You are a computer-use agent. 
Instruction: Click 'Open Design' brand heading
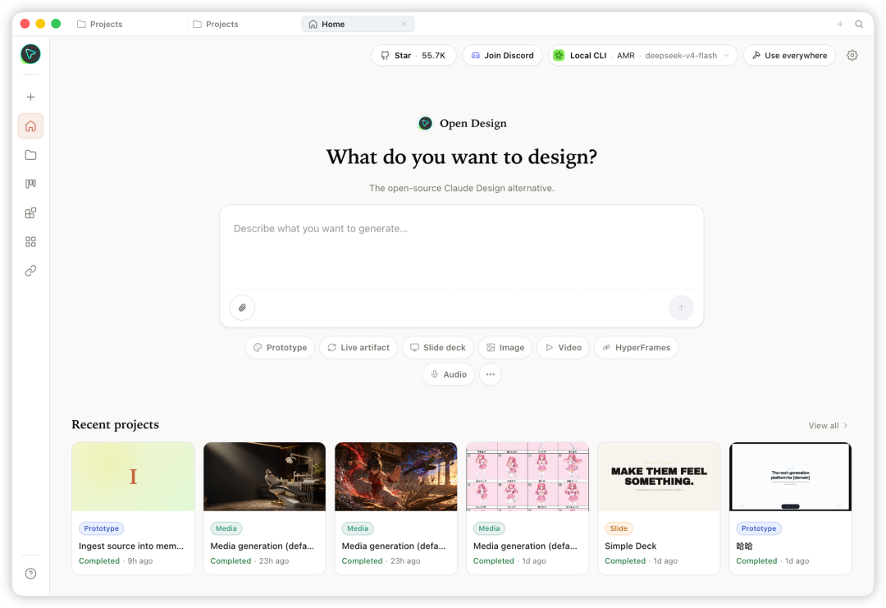coord(473,123)
